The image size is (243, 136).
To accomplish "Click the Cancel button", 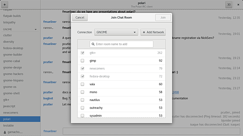I will point(80,17).
